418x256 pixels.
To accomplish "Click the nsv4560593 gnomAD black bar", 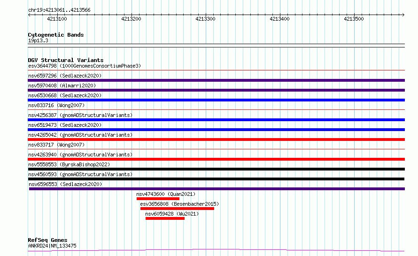I will pyautogui.click(x=216, y=179).
